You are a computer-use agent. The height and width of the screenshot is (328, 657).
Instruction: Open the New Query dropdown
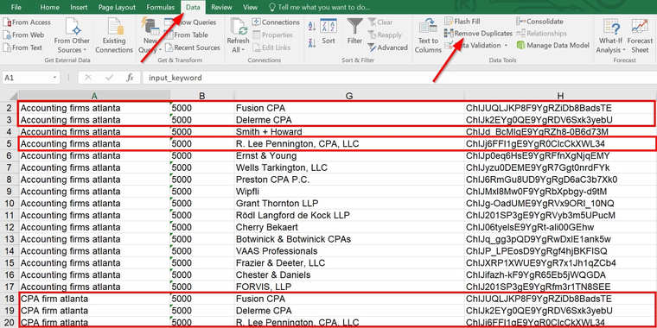coord(150,35)
